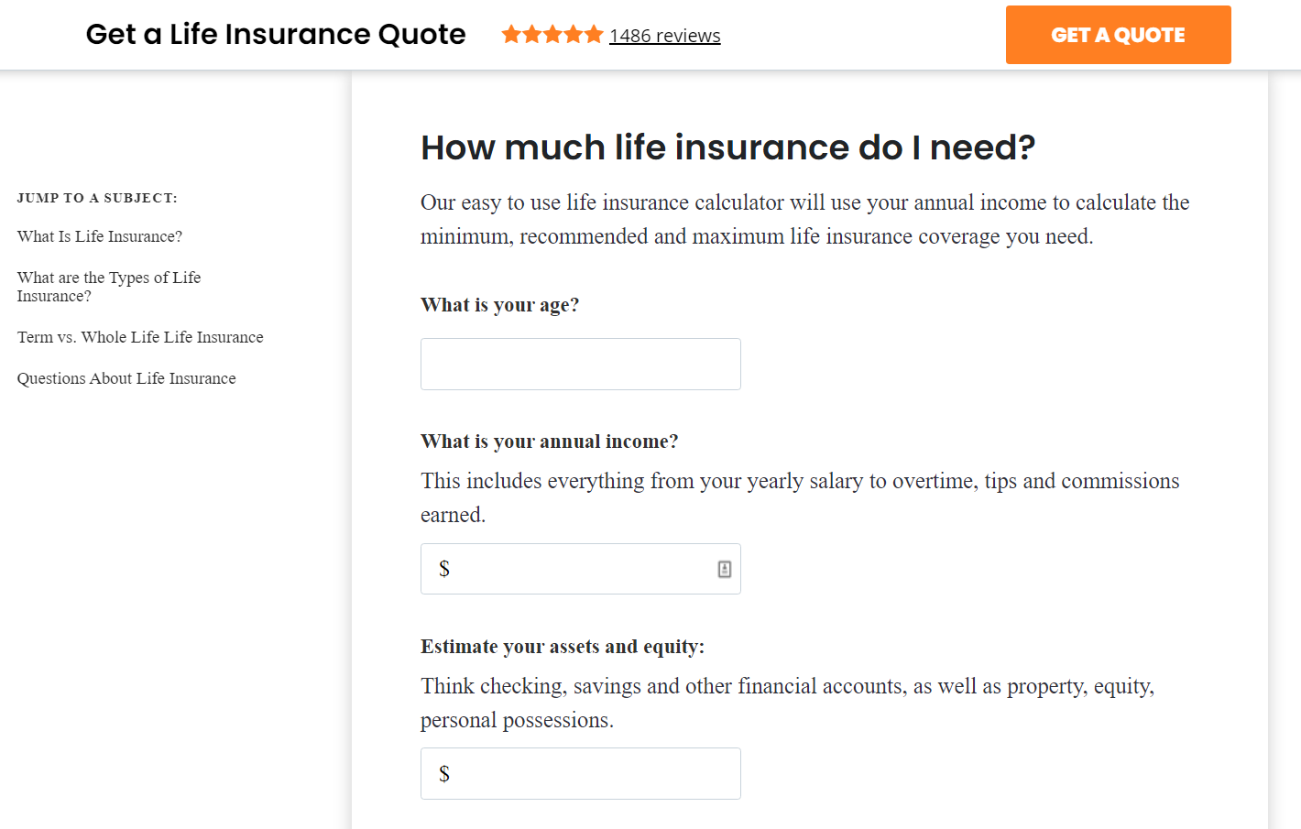This screenshot has height=829, width=1301.
Task: Click the JUMP TO A SUBJECT heading
Action: tap(97, 198)
